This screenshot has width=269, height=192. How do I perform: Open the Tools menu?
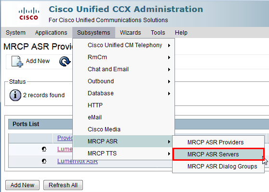tap(158, 33)
